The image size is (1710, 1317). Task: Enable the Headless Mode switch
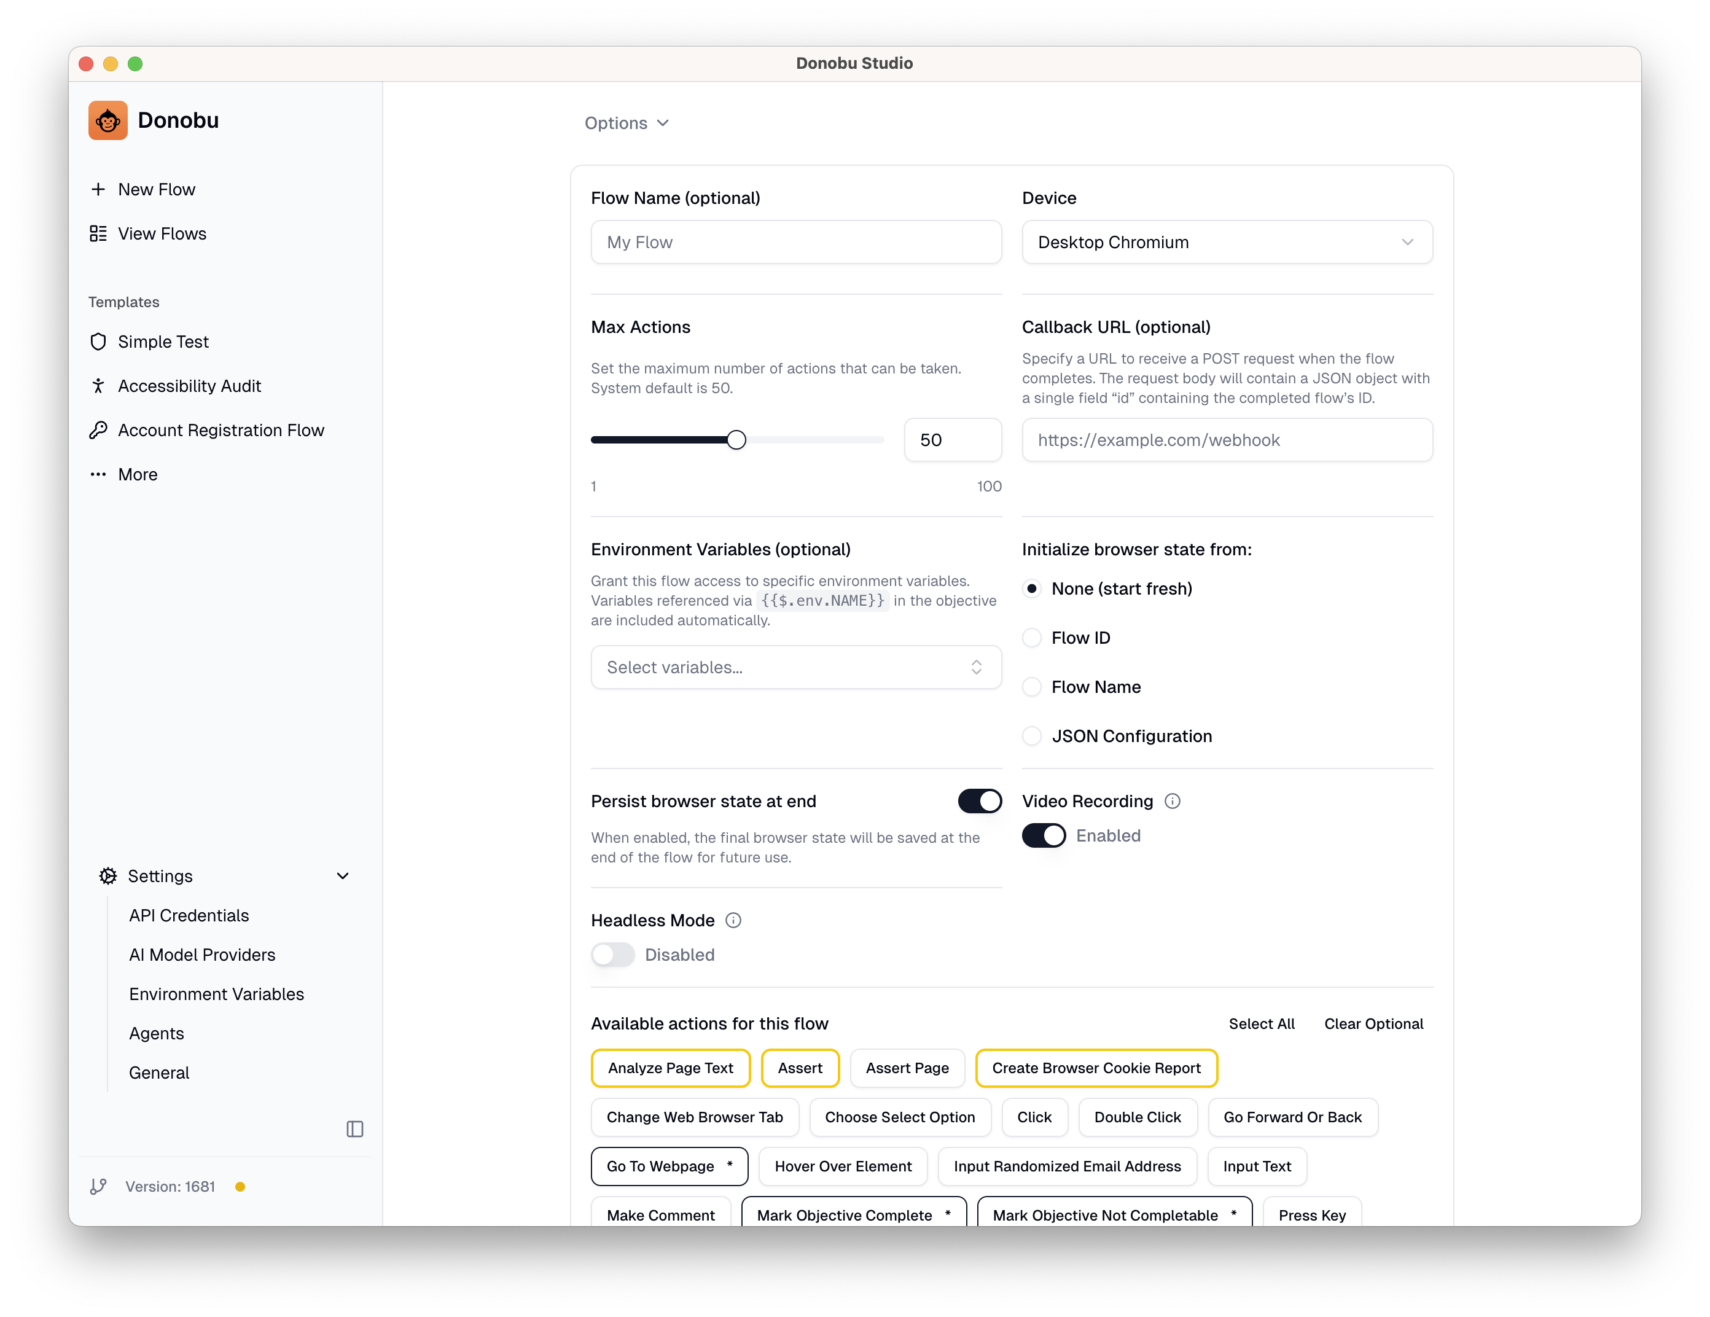point(612,955)
